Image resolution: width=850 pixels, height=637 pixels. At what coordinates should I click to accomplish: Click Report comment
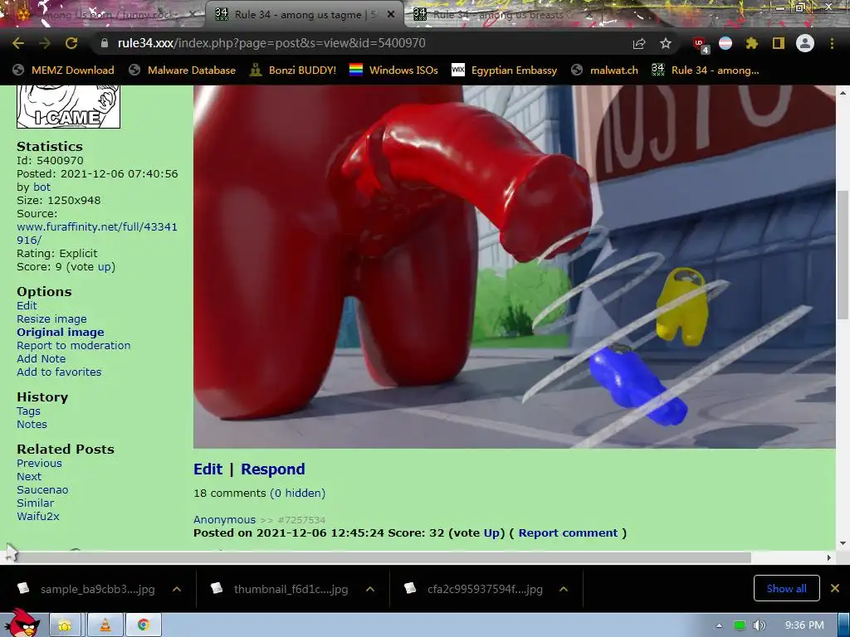[568, 533]
